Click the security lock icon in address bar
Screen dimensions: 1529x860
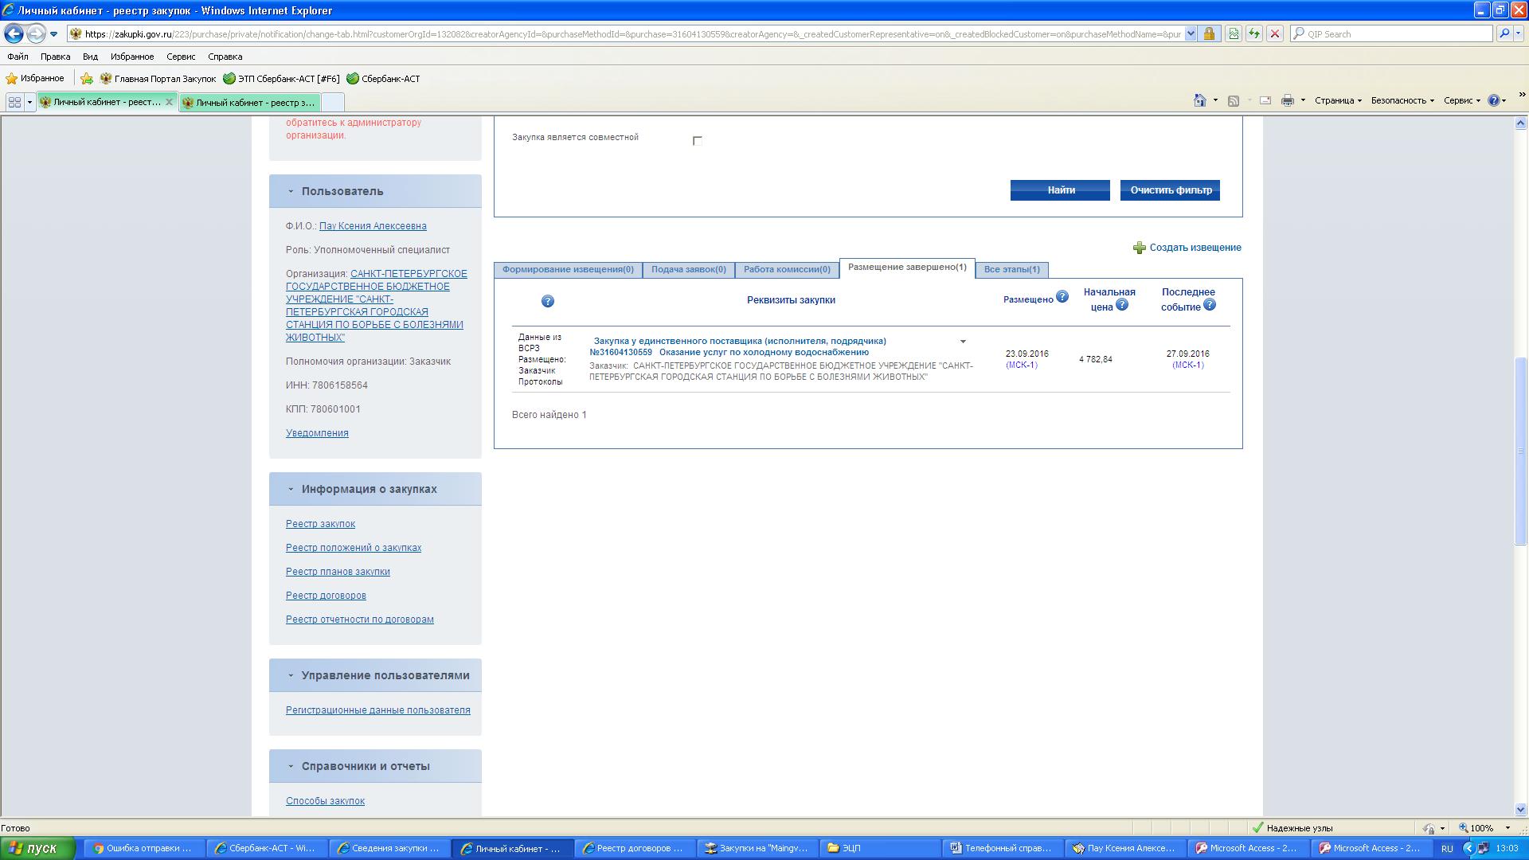pyautogui.click(x=1209, y=34)
